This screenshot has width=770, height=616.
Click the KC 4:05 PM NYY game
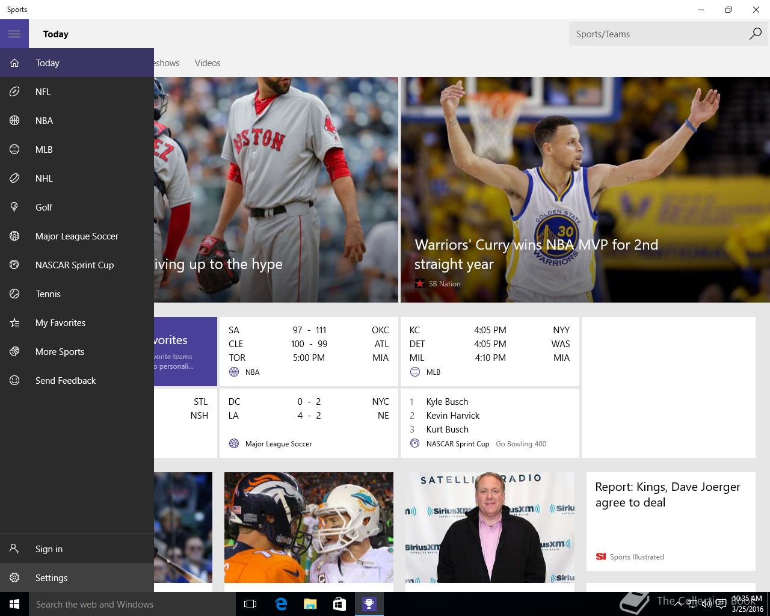tap(490, 330)
